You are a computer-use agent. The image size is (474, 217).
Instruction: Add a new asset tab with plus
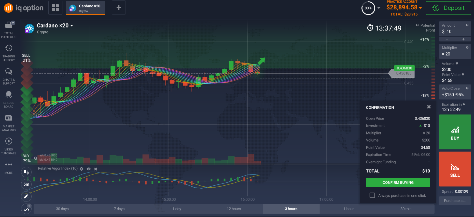tap(119, 8)
